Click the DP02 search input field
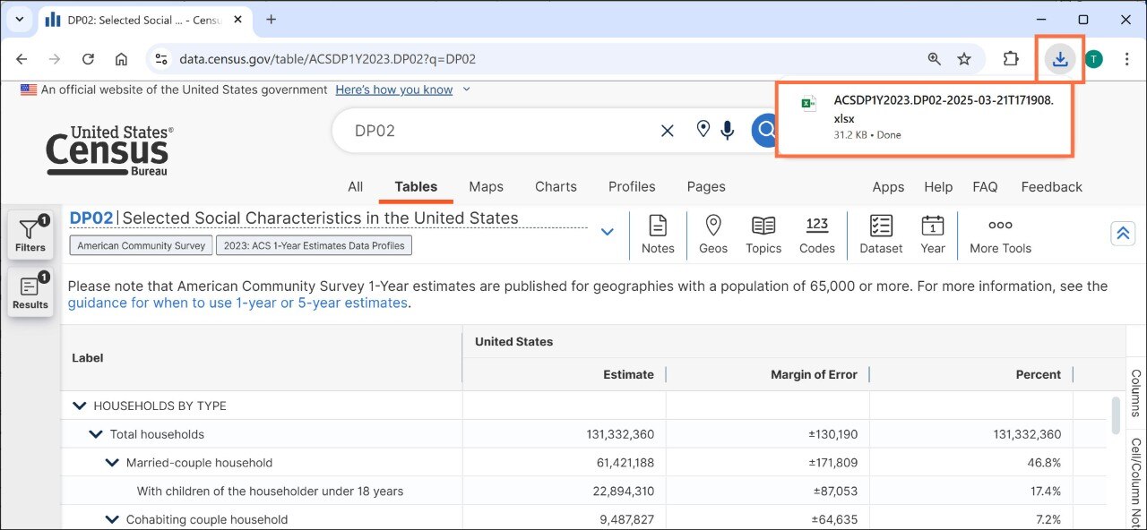The height and width of the screenshot is (530, 1147). [502, 131]
